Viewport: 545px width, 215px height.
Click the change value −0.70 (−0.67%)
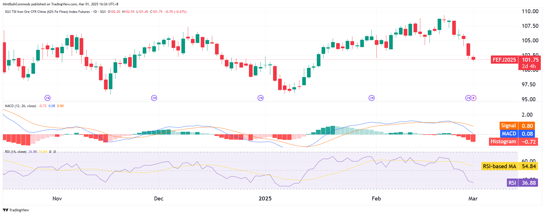(175, 12)
